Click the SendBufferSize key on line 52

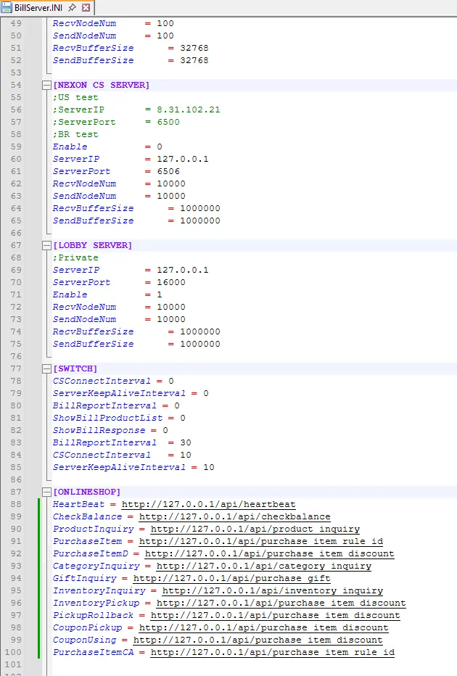93,60
